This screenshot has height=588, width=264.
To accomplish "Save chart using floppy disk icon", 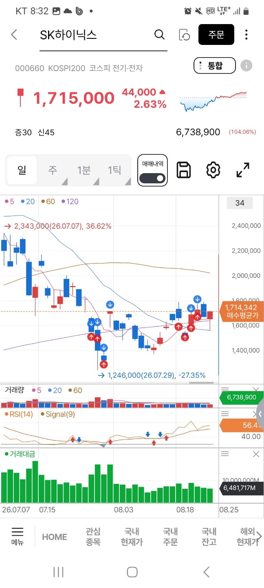I will pyautogui.click(x=184, y=170).
